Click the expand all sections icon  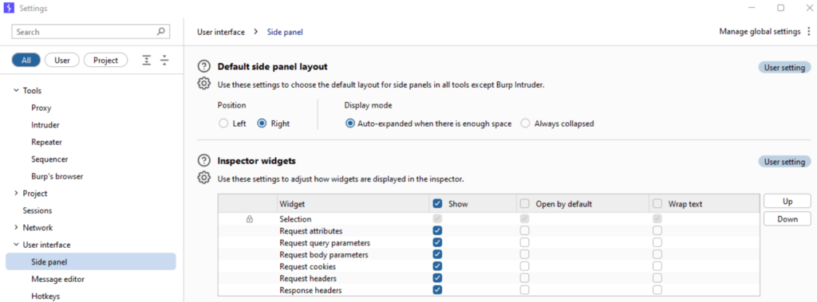pyautogui.click(x=147, y=61)
